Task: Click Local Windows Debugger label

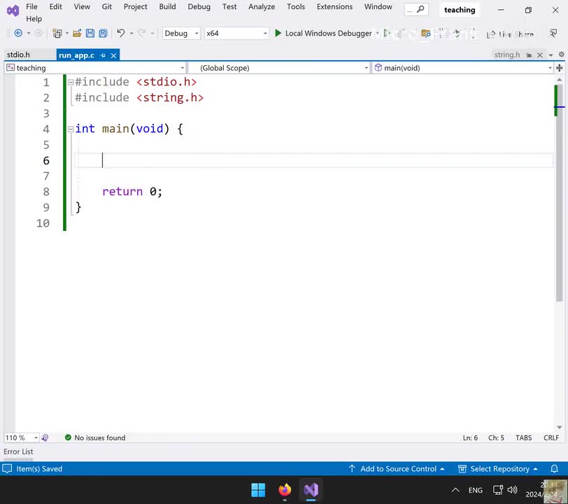Action: pos(328,34)
